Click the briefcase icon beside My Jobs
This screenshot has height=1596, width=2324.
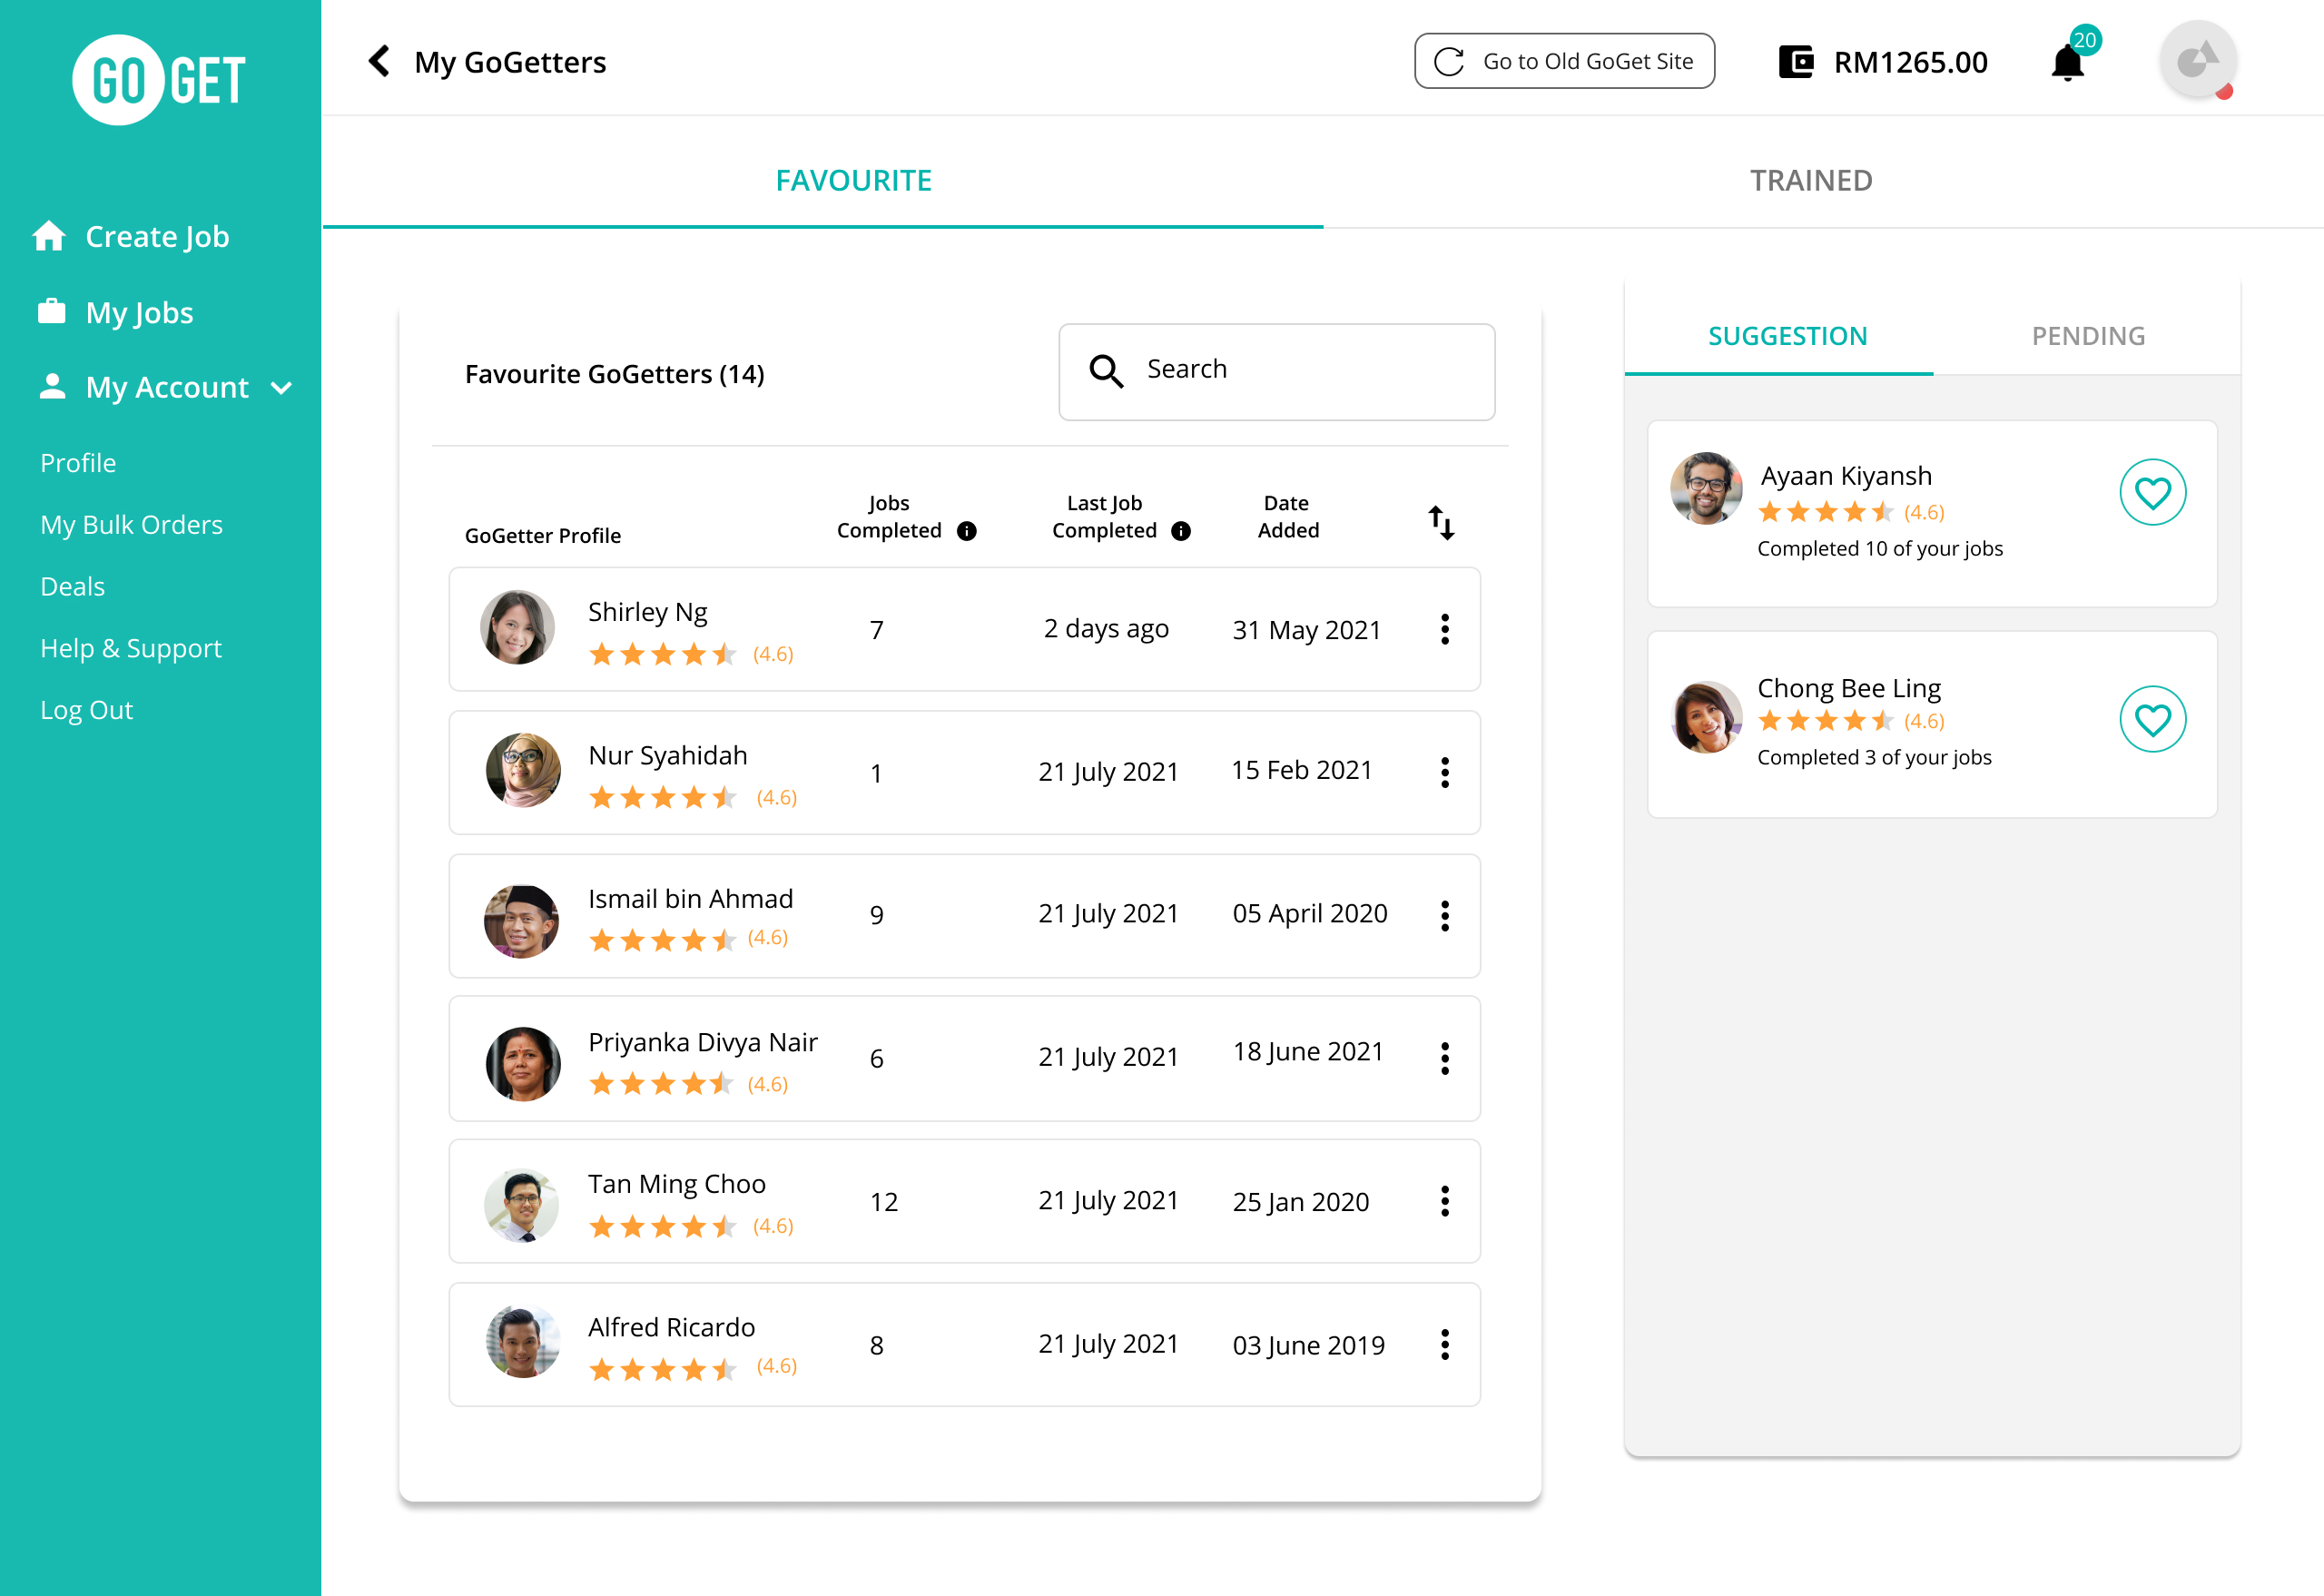coord(51,311)
